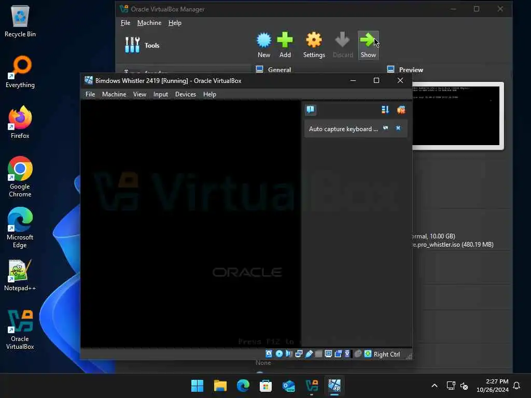The height and width of the screenshot is (398, 531).
Task: Open the Help menu in VM window
Action: (x=209, y=94)
